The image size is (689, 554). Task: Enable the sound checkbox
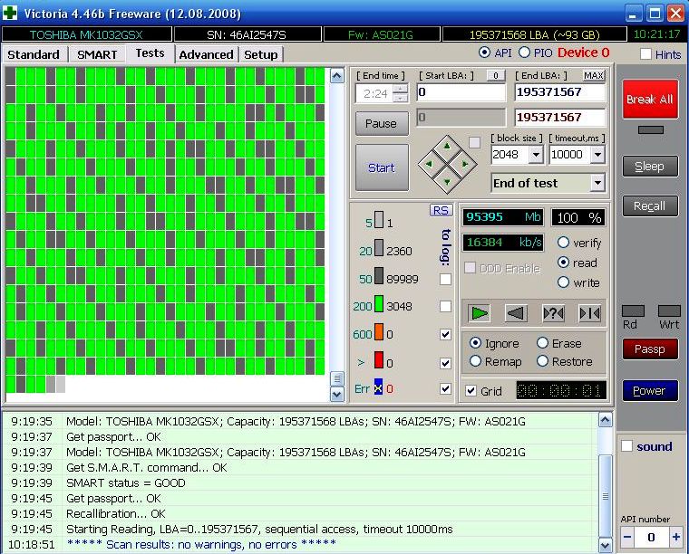[627, 446]
